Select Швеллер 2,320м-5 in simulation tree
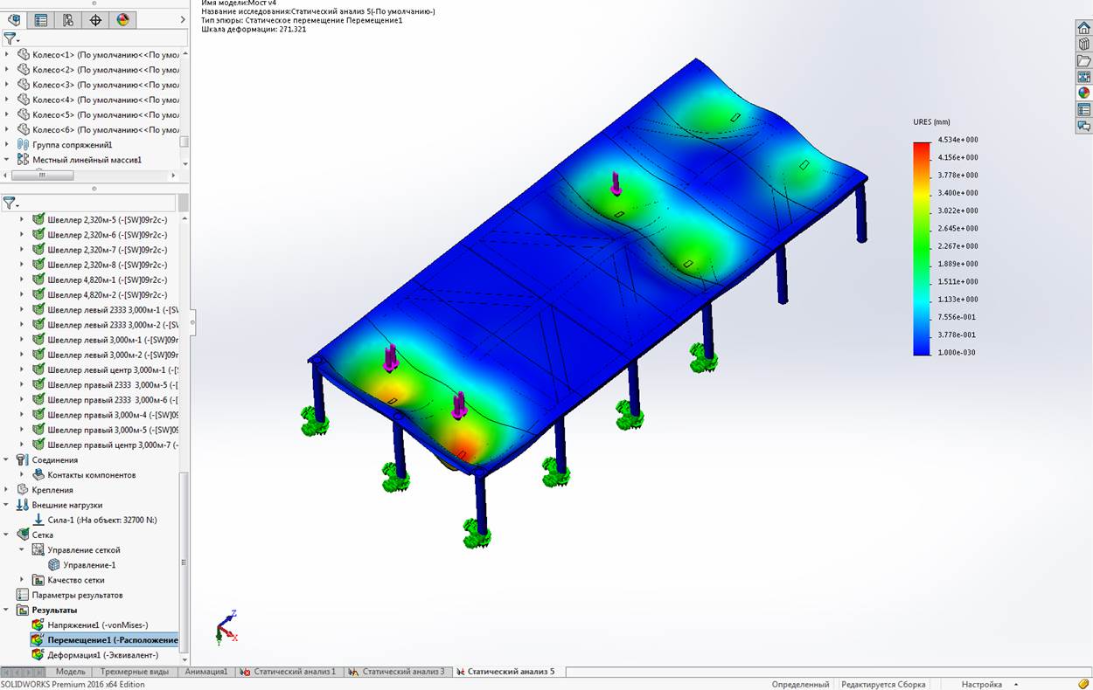1093x690 pixels. [x=107, y=219]
